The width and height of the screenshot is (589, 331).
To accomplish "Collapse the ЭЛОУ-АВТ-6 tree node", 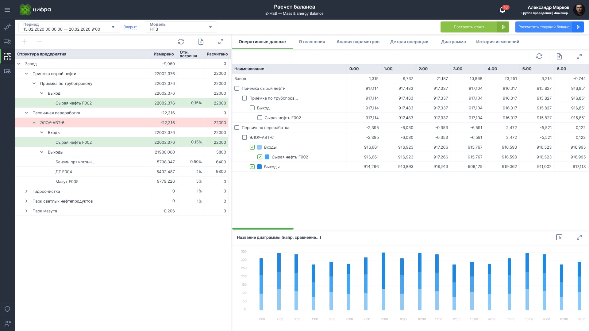I will pos(34,123).
